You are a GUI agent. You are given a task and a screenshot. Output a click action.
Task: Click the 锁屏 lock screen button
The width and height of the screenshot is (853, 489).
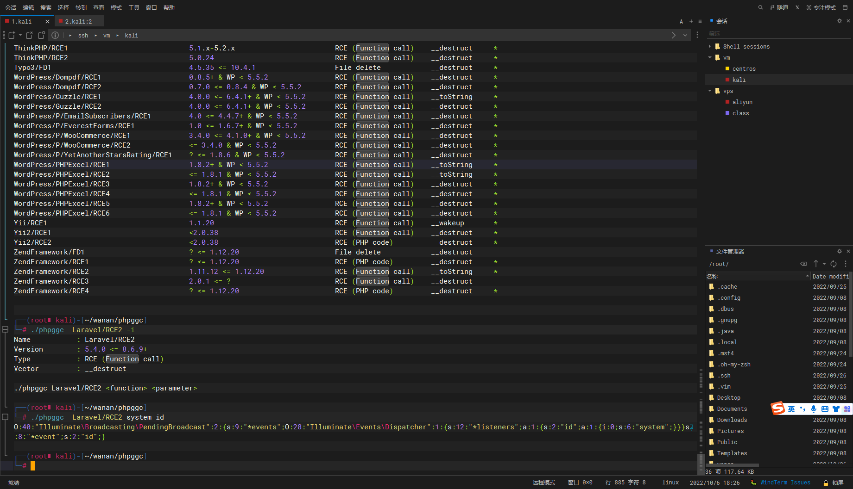[834, 483]
